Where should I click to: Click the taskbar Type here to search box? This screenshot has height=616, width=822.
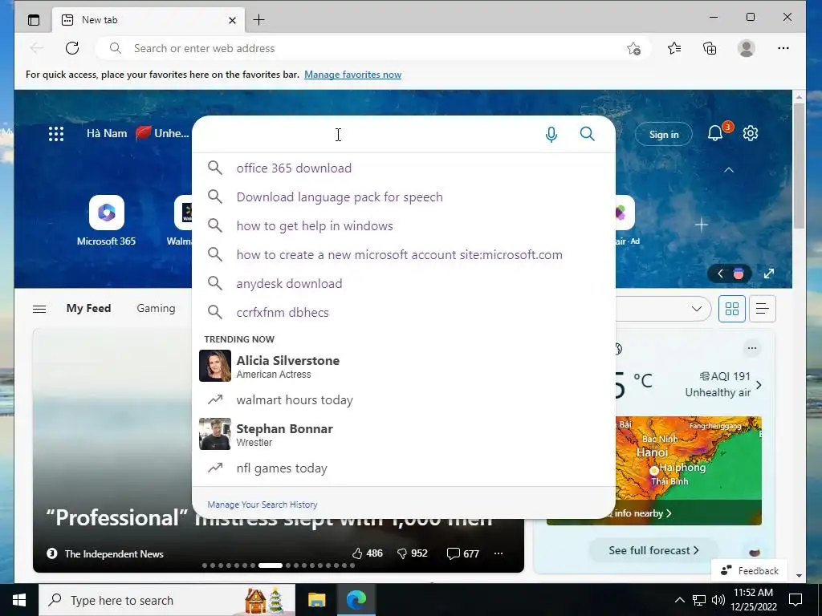[167, 600]
